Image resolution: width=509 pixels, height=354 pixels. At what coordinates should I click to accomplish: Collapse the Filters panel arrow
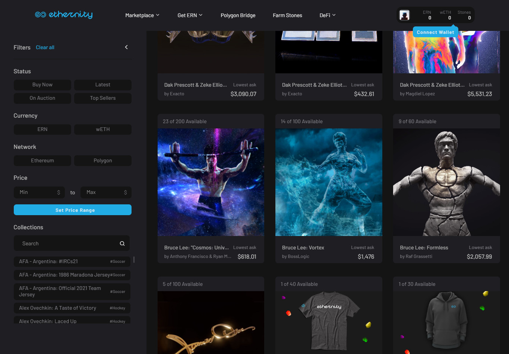coord(126,47)
